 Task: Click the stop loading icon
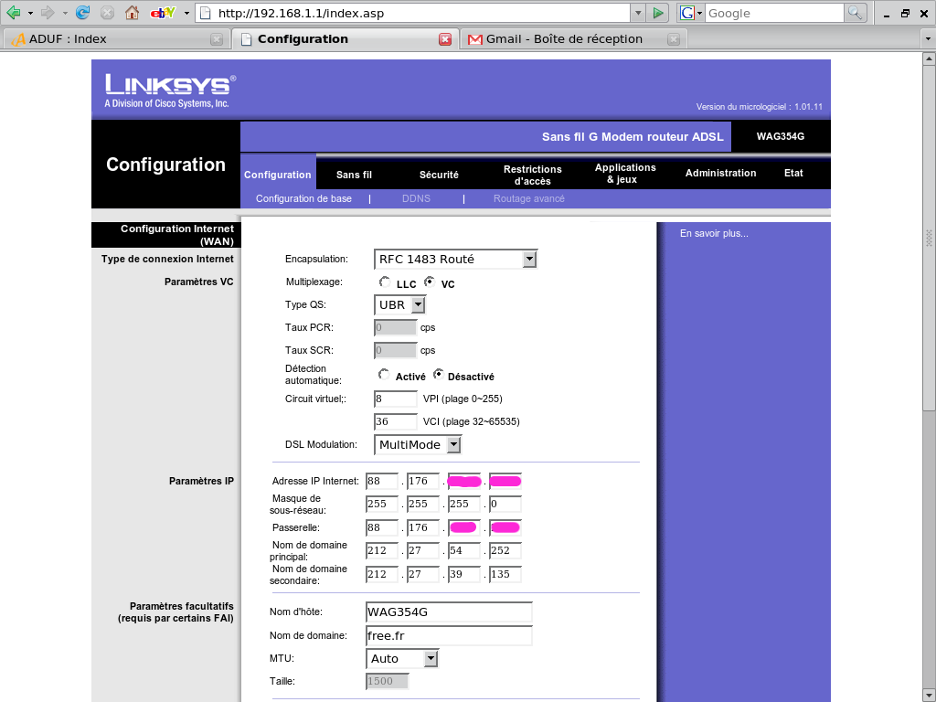pyautogui.click(x=107, y=13)
